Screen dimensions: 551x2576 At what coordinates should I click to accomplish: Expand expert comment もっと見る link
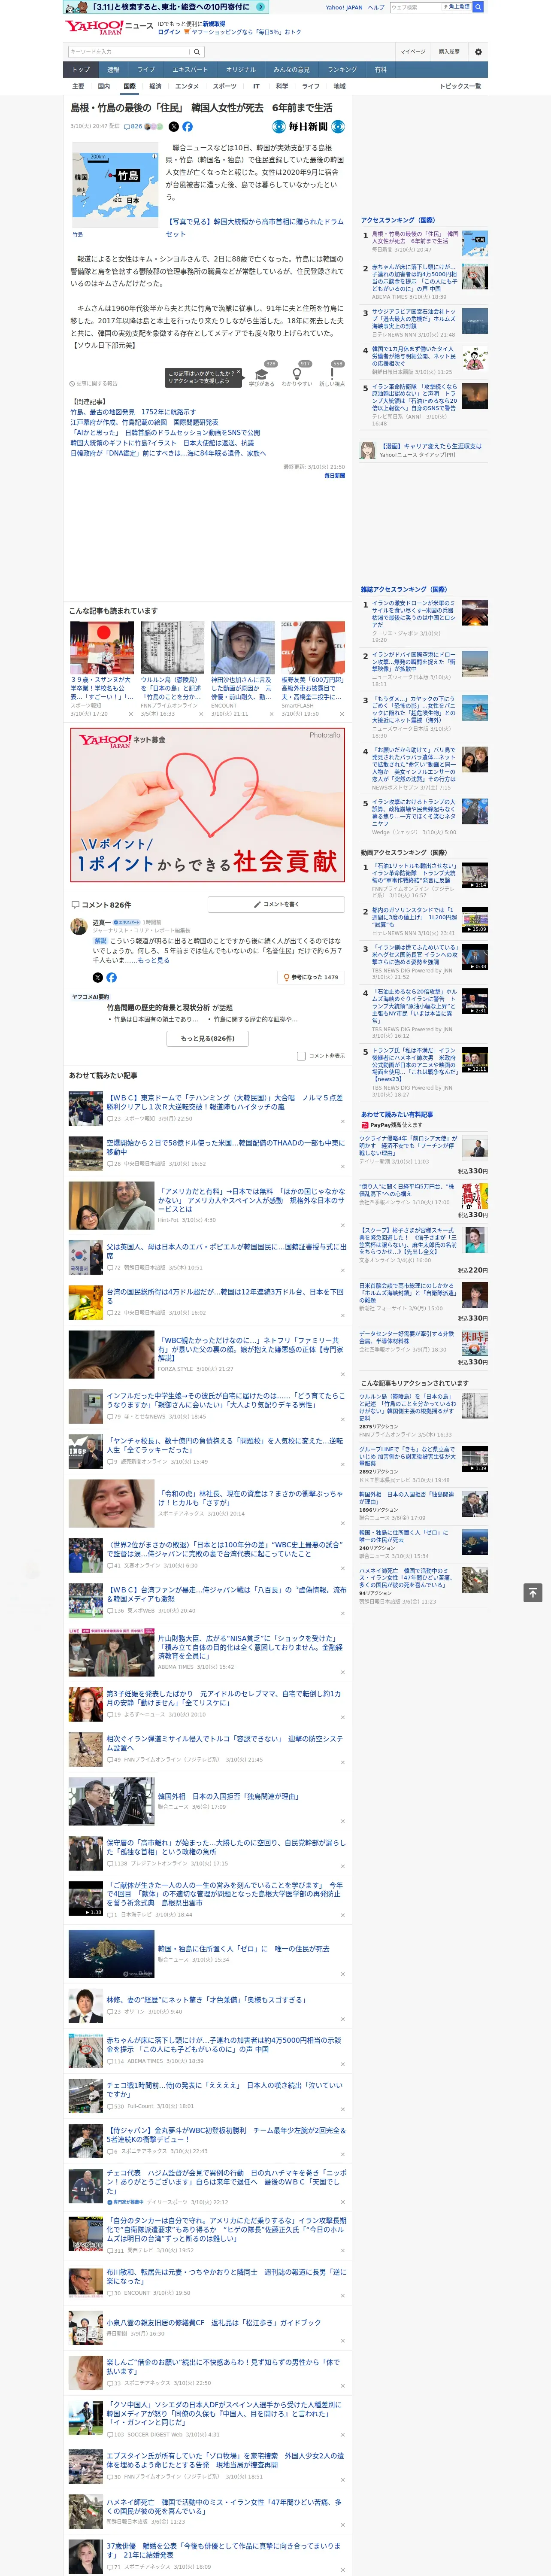coord(154,960)
